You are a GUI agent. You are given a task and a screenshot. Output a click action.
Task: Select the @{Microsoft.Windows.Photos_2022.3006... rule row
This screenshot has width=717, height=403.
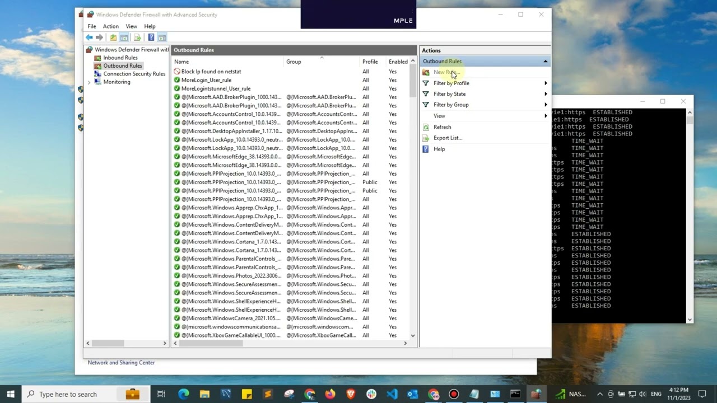(x=291, y=276)
